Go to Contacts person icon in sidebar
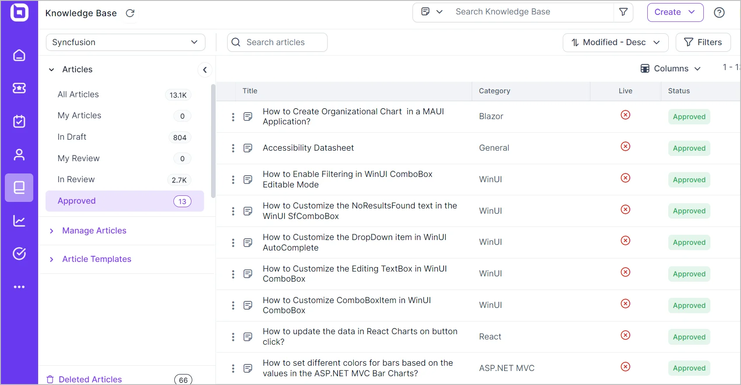 pyautogui.click(x=19, y=155)
